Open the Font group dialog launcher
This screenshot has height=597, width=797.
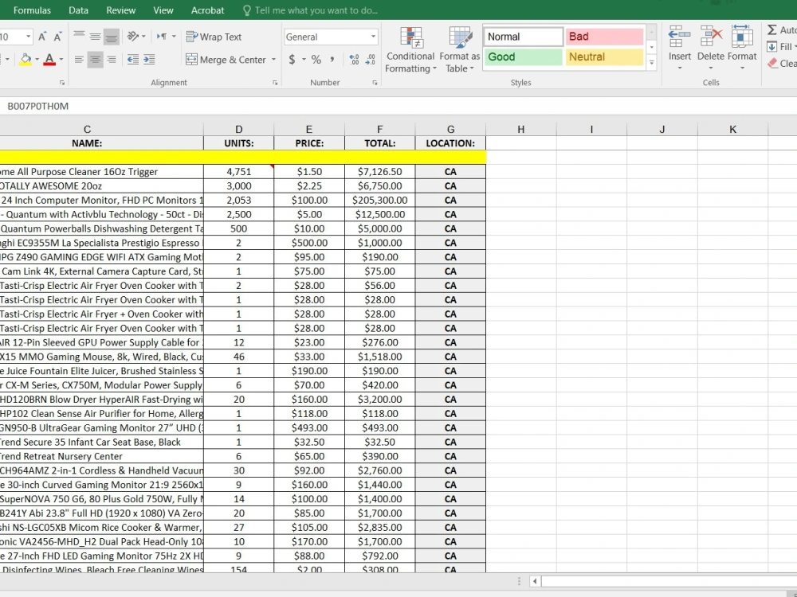click(62, 83)
